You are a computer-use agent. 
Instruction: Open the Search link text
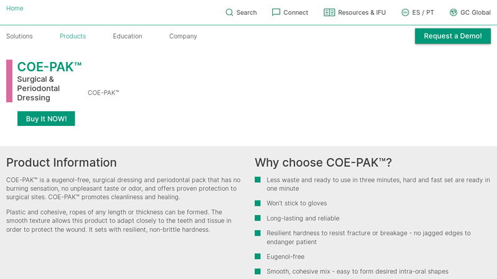pyautogui.click(x=247, y=12)
